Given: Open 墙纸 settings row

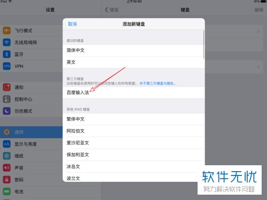Looking at the screenshot, I should tap(32, 156).
